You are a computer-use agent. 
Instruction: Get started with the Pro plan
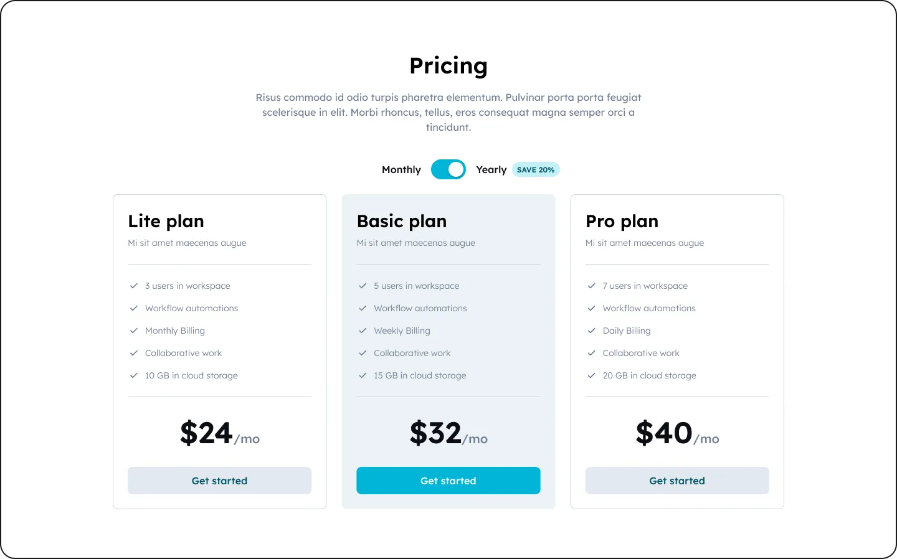[677, 481]
